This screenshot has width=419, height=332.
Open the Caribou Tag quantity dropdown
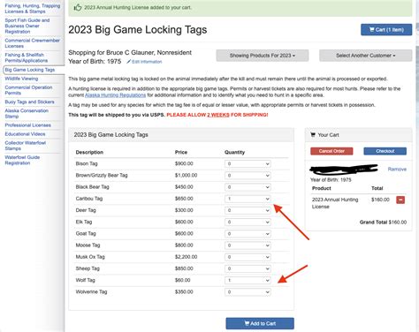[x=248, y=199]
